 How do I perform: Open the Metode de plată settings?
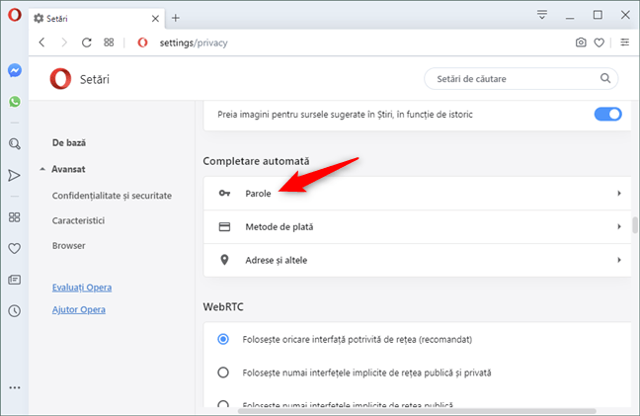(417, 227)
